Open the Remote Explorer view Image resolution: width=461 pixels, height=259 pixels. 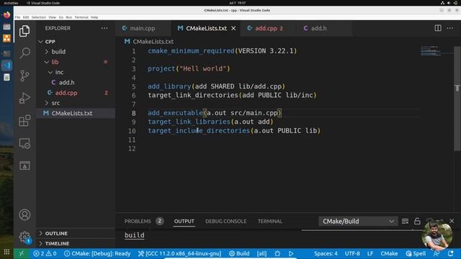click(x=24, y=143)
